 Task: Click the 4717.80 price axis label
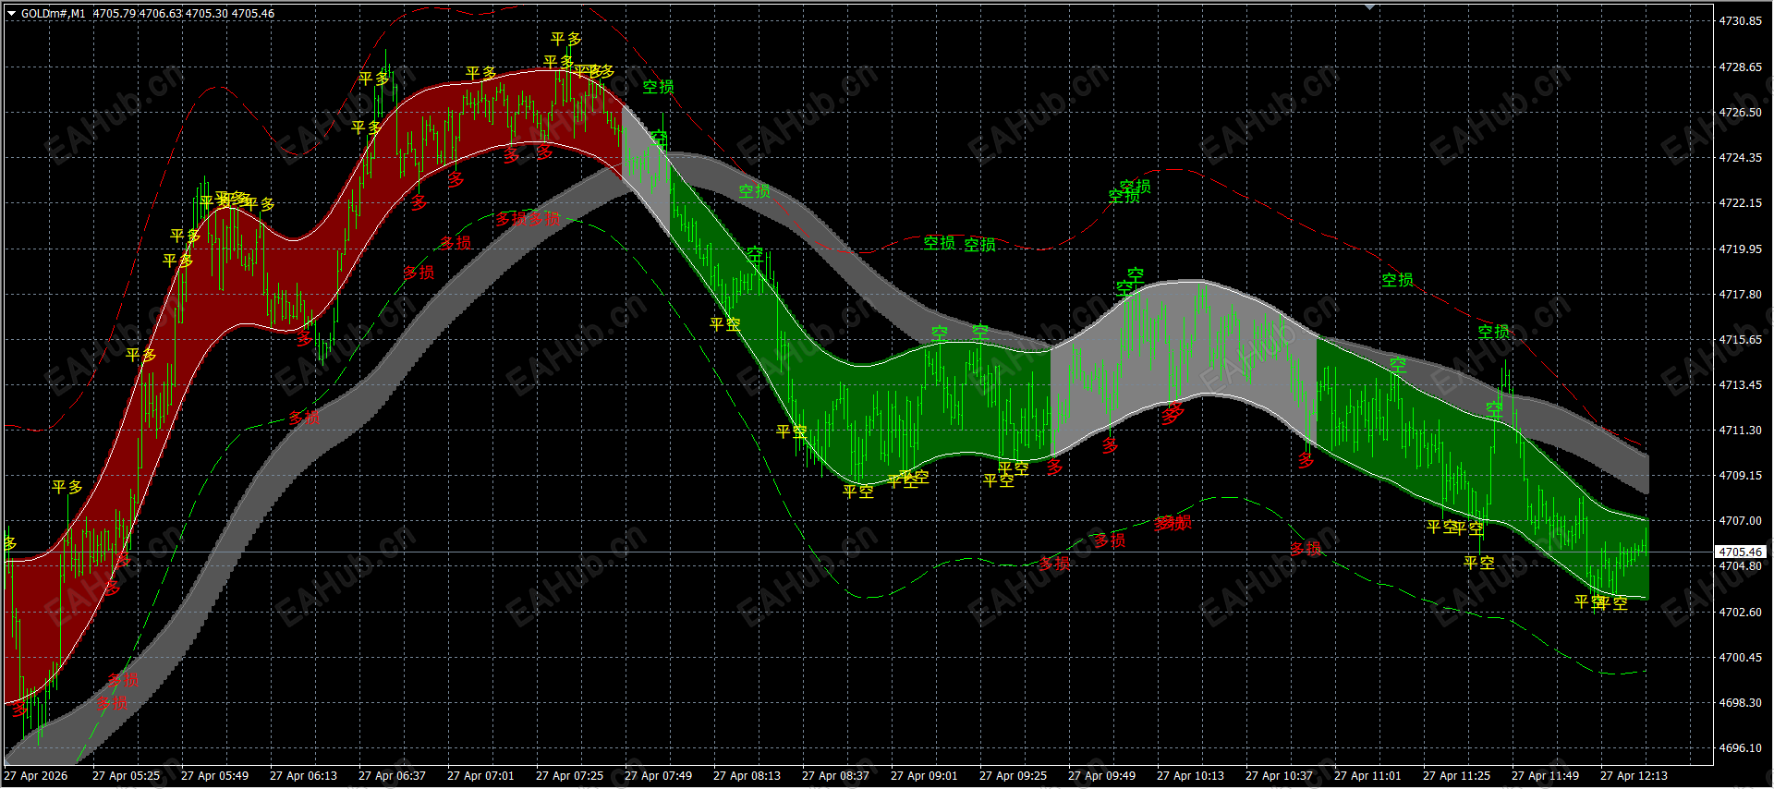(x=1740, y=294)
